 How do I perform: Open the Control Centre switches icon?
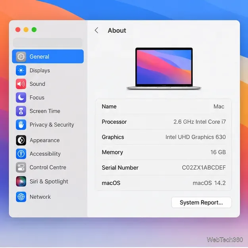pyautogui.click(x=21, y=167)
